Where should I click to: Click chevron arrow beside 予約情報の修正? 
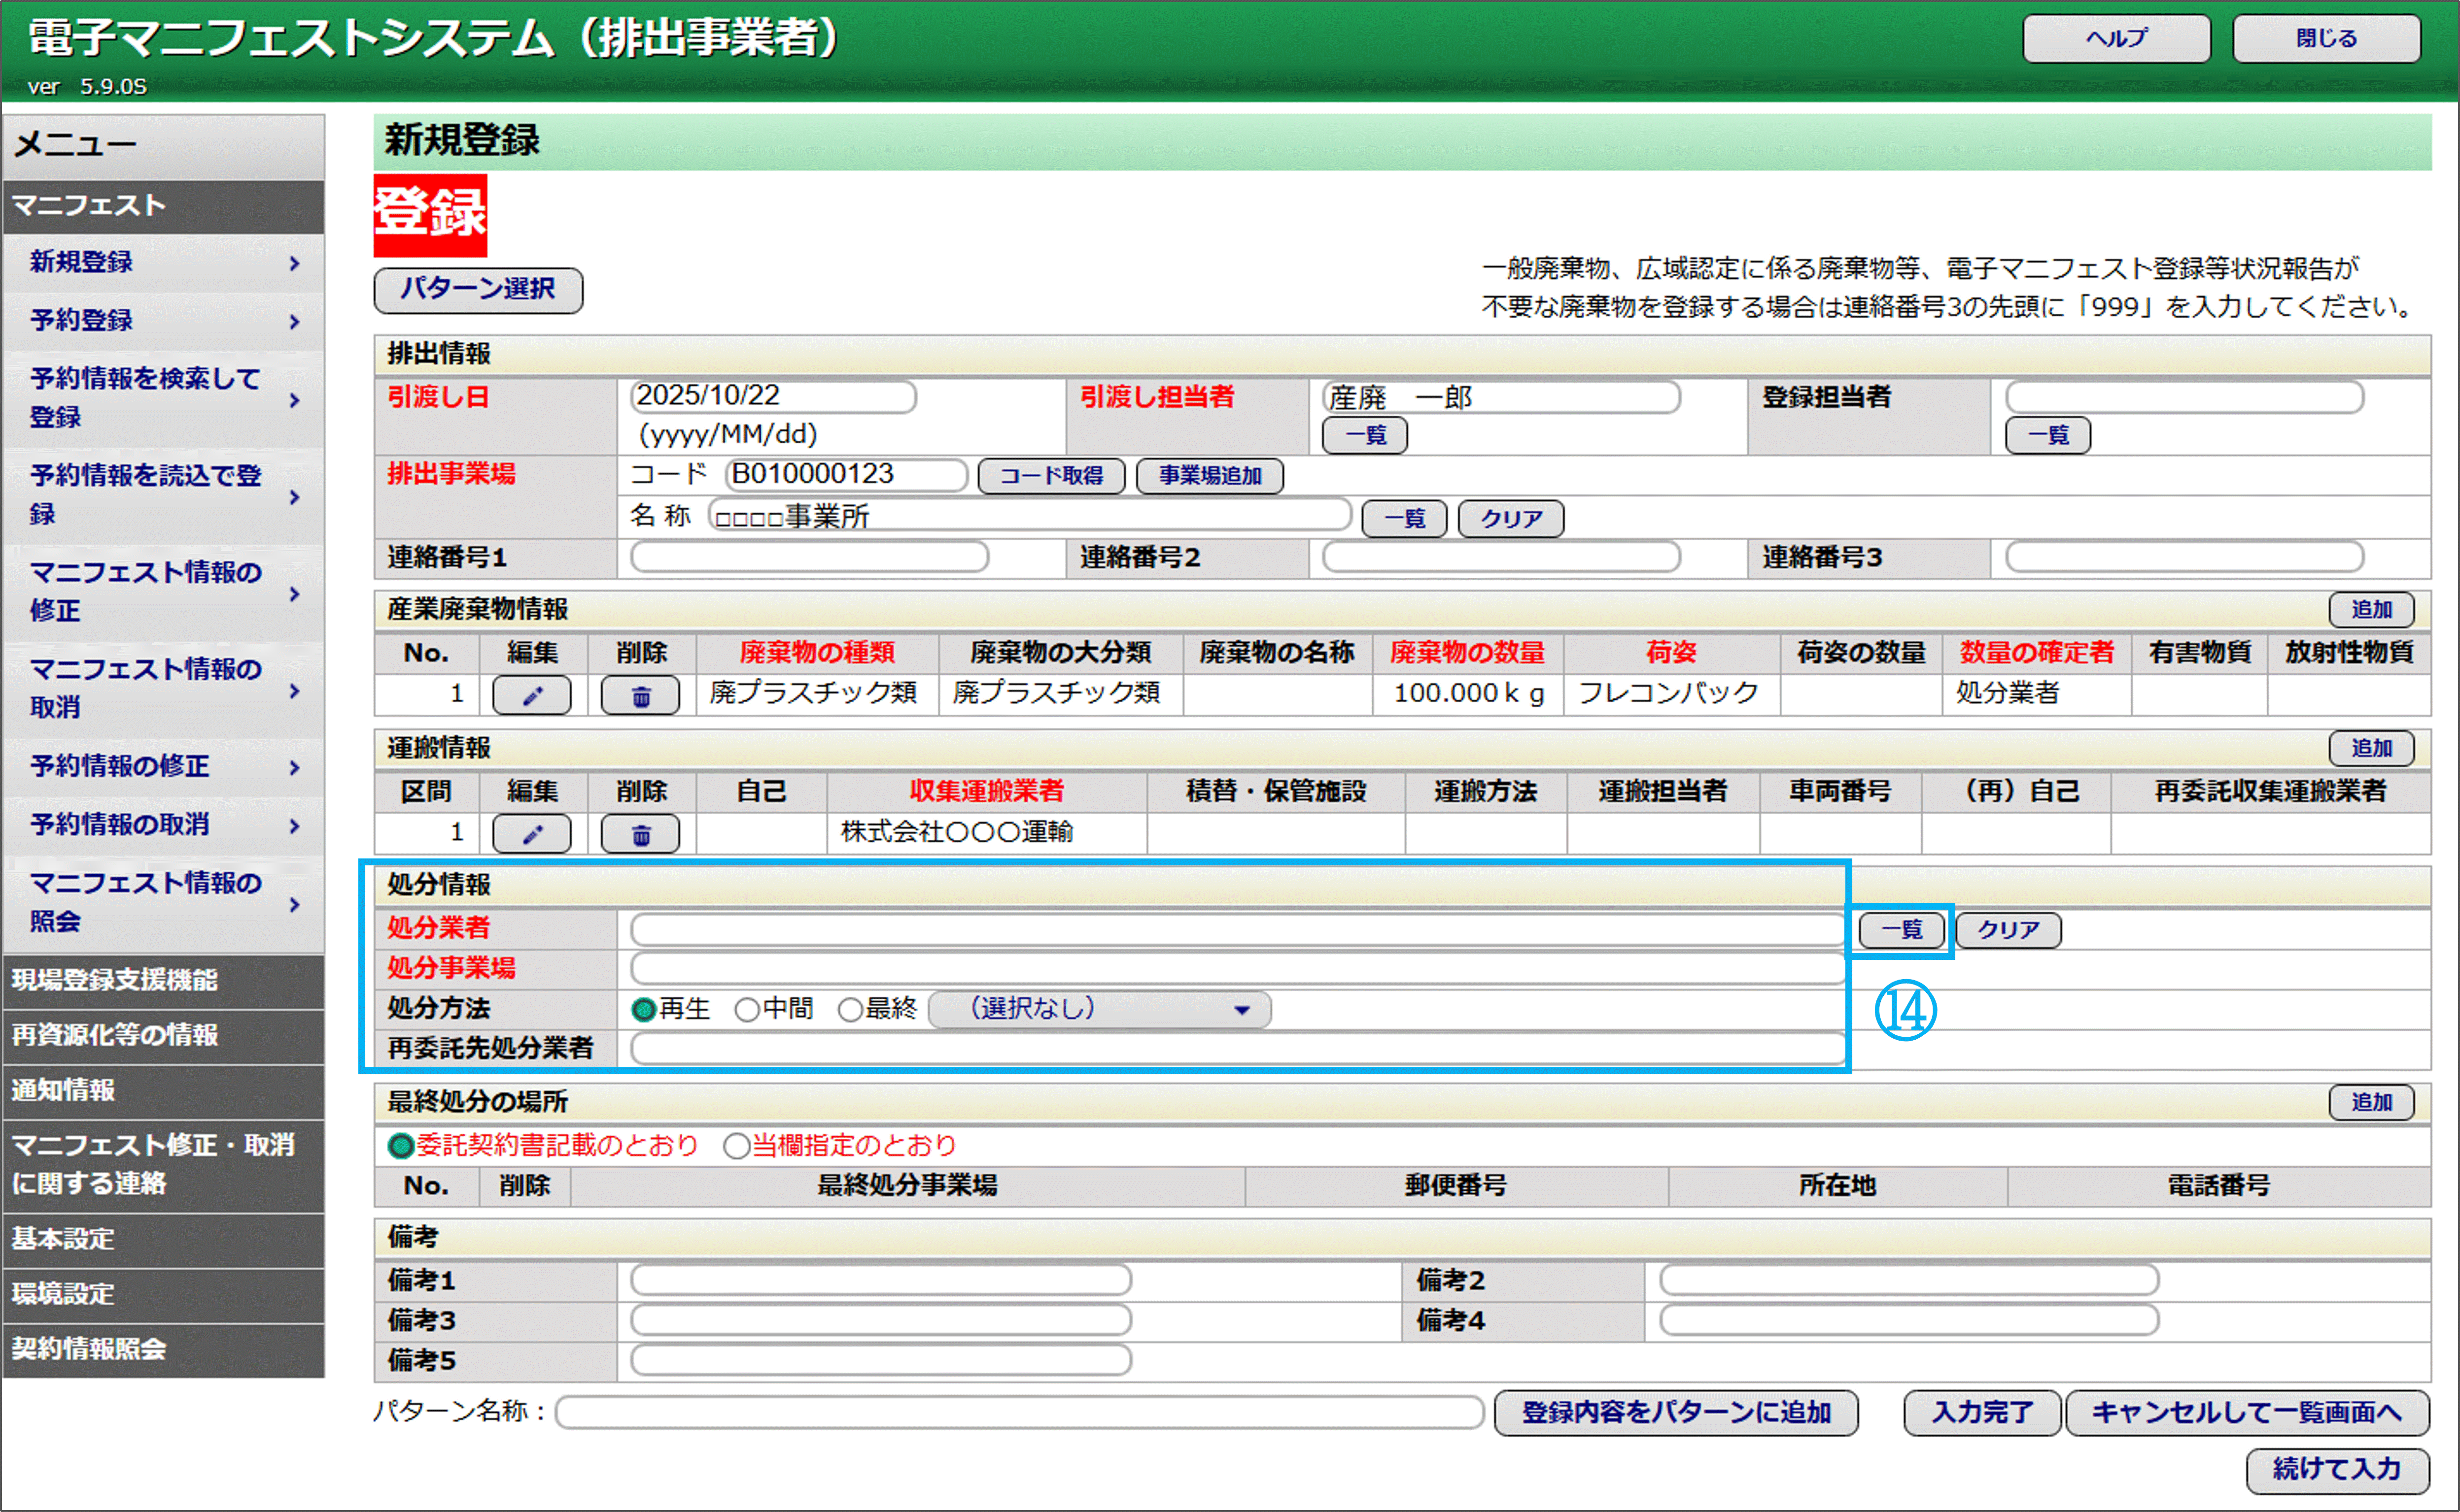(294, 767)
